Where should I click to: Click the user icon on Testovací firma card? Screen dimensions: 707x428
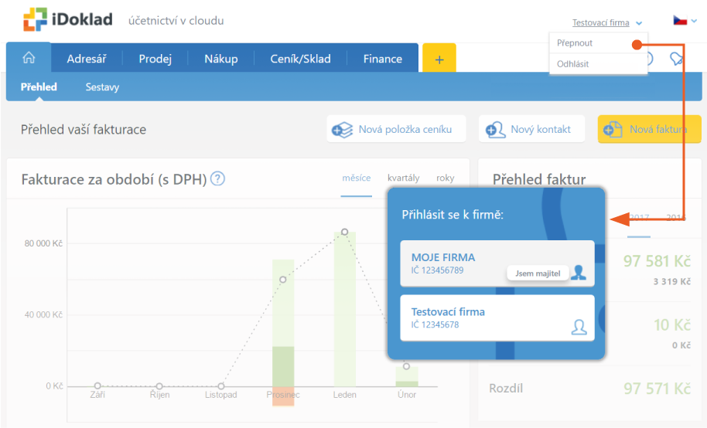pos(579,327)
